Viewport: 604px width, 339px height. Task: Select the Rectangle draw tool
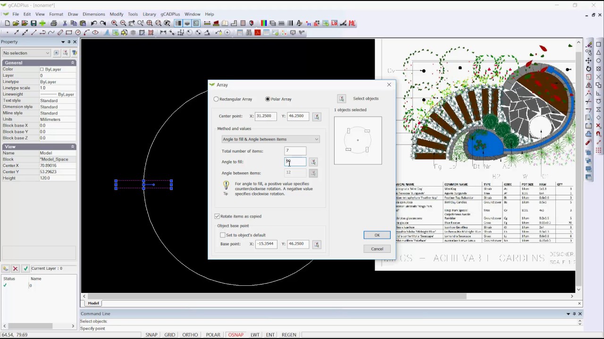(69, 32)
